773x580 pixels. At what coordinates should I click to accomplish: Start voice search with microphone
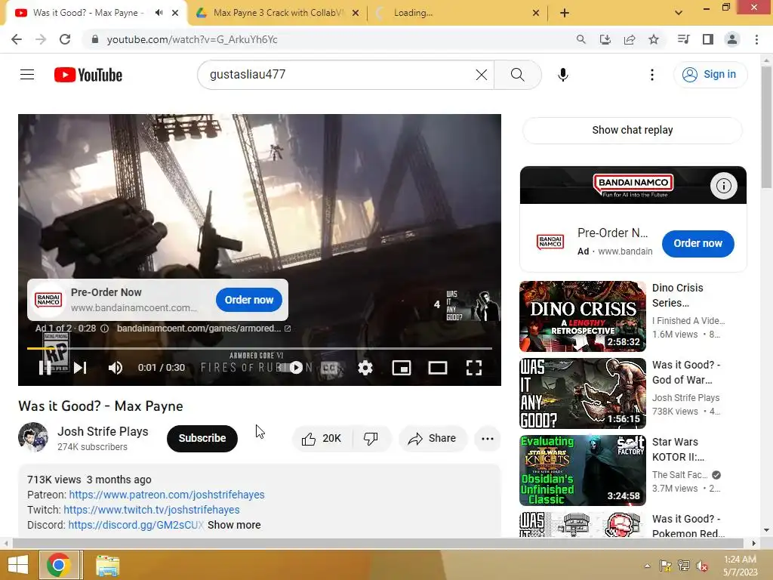[562, 75]
